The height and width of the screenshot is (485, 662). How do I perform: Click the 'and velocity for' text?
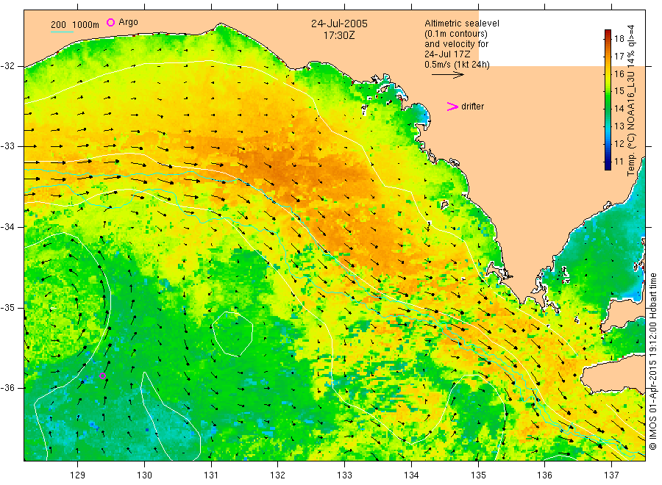point(456,44)
